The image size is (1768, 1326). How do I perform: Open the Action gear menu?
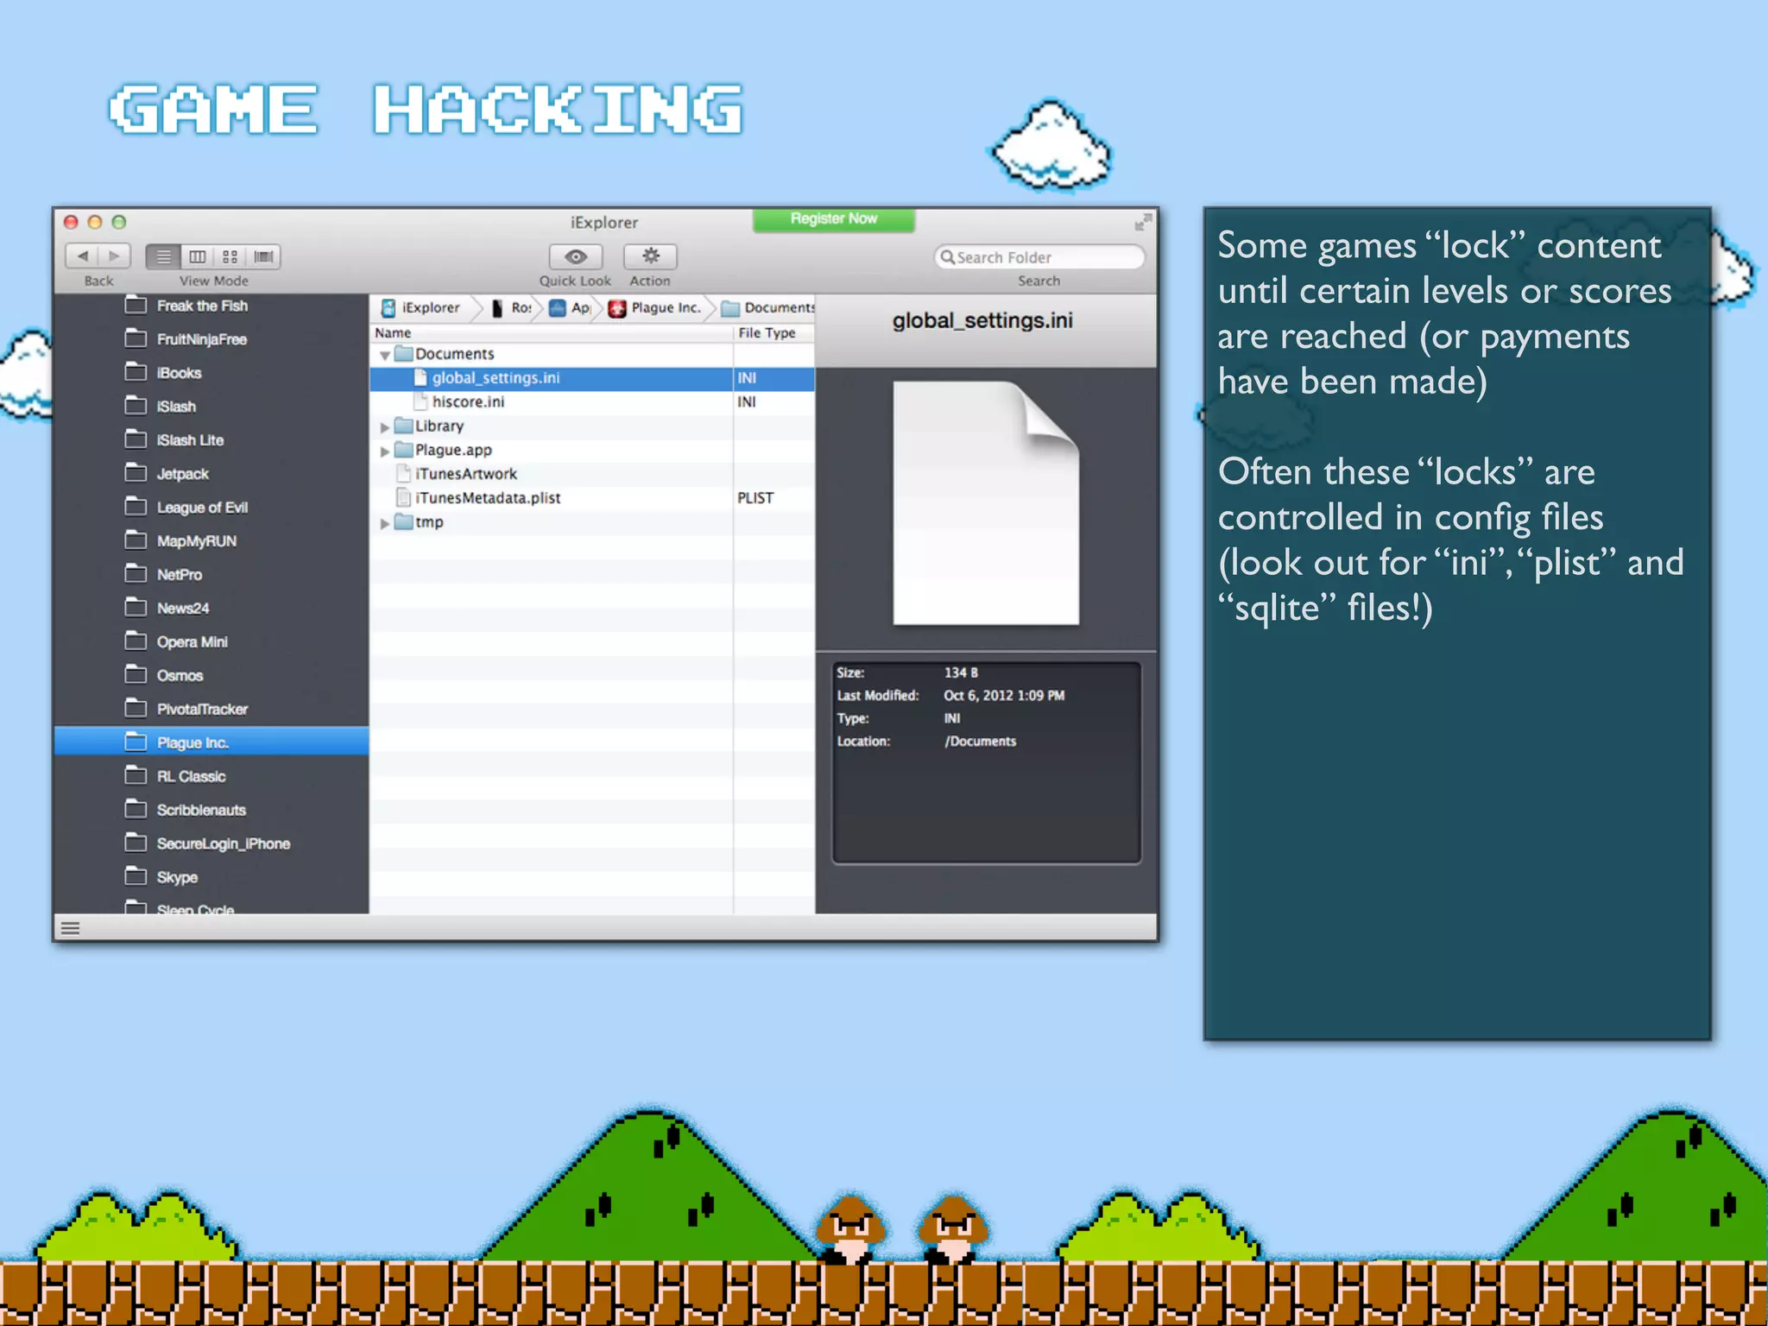650,256
